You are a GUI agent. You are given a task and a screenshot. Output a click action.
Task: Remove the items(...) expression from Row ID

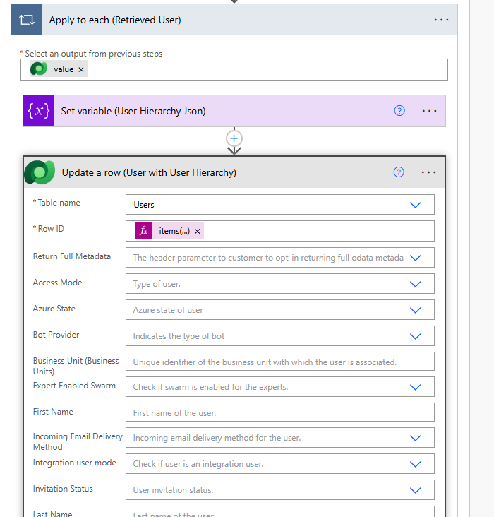tap(198, 231)
